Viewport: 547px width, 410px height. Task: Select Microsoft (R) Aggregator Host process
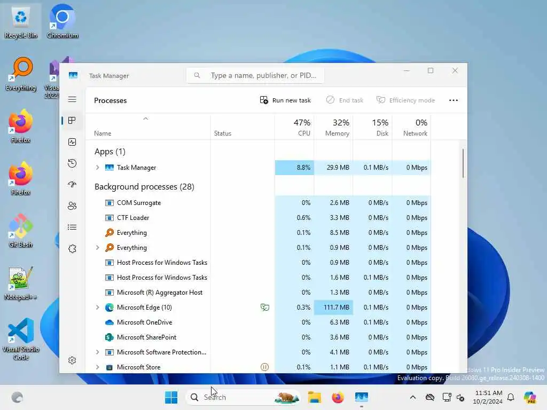pos(258,293)
